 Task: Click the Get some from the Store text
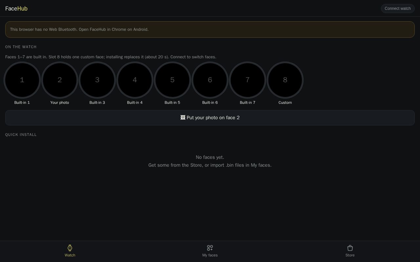[210, 165]
